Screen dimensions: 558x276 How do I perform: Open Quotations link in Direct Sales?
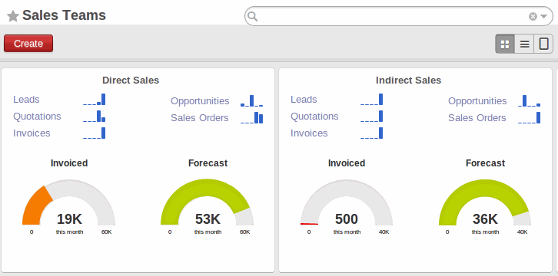point(37,117)
